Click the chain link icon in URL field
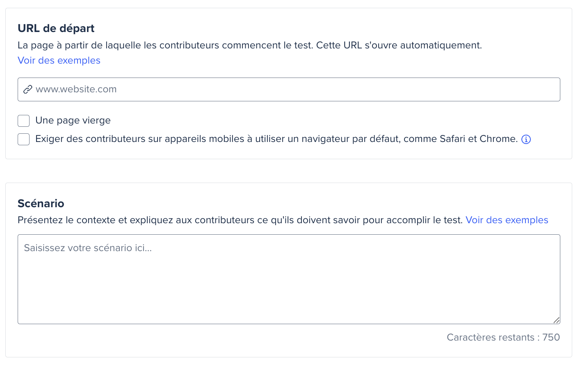Viewport: 580px width, 366px height. [x=27, y=89]
